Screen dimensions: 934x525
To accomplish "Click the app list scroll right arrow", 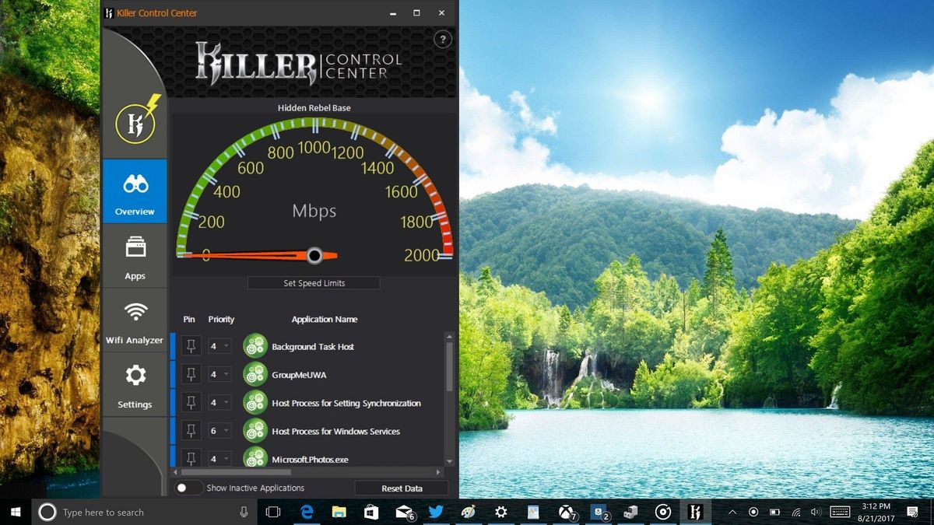I will 438,472.
